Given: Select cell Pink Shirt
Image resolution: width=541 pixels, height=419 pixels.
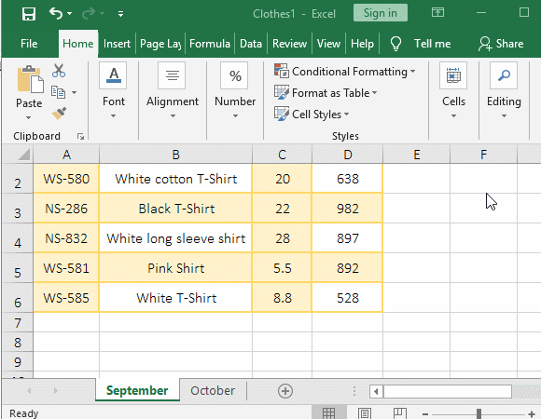Looking at the screenshot, I should (x=175, y=268).
